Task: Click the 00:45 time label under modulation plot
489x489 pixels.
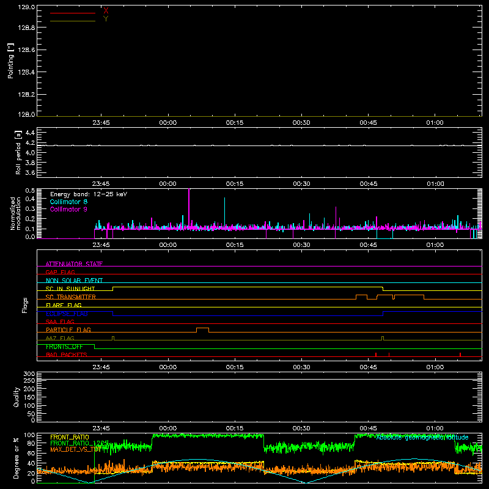Action: 369,245
